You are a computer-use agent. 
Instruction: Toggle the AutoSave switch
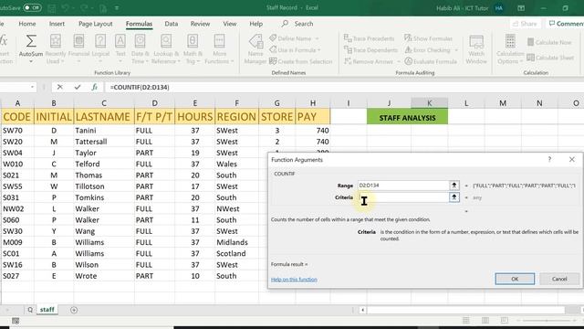tap(32, 7)
